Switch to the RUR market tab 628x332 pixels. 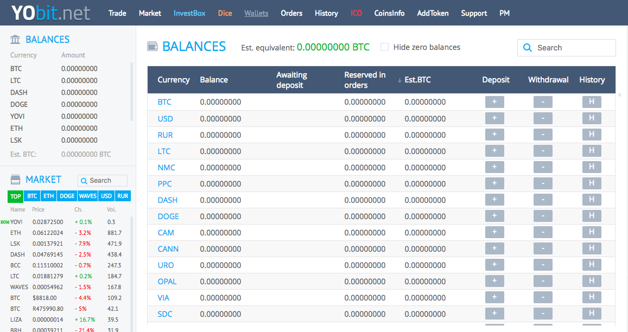(123, 196)
